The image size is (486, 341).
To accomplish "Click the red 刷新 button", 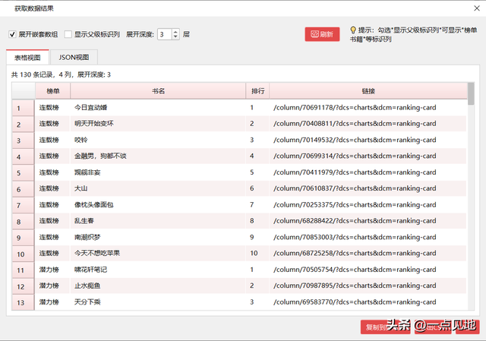I will tap(322, 34).
